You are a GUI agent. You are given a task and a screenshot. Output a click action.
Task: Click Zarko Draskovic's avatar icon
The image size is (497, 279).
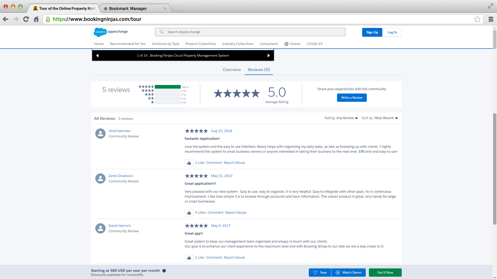click(x=100, y=179)
